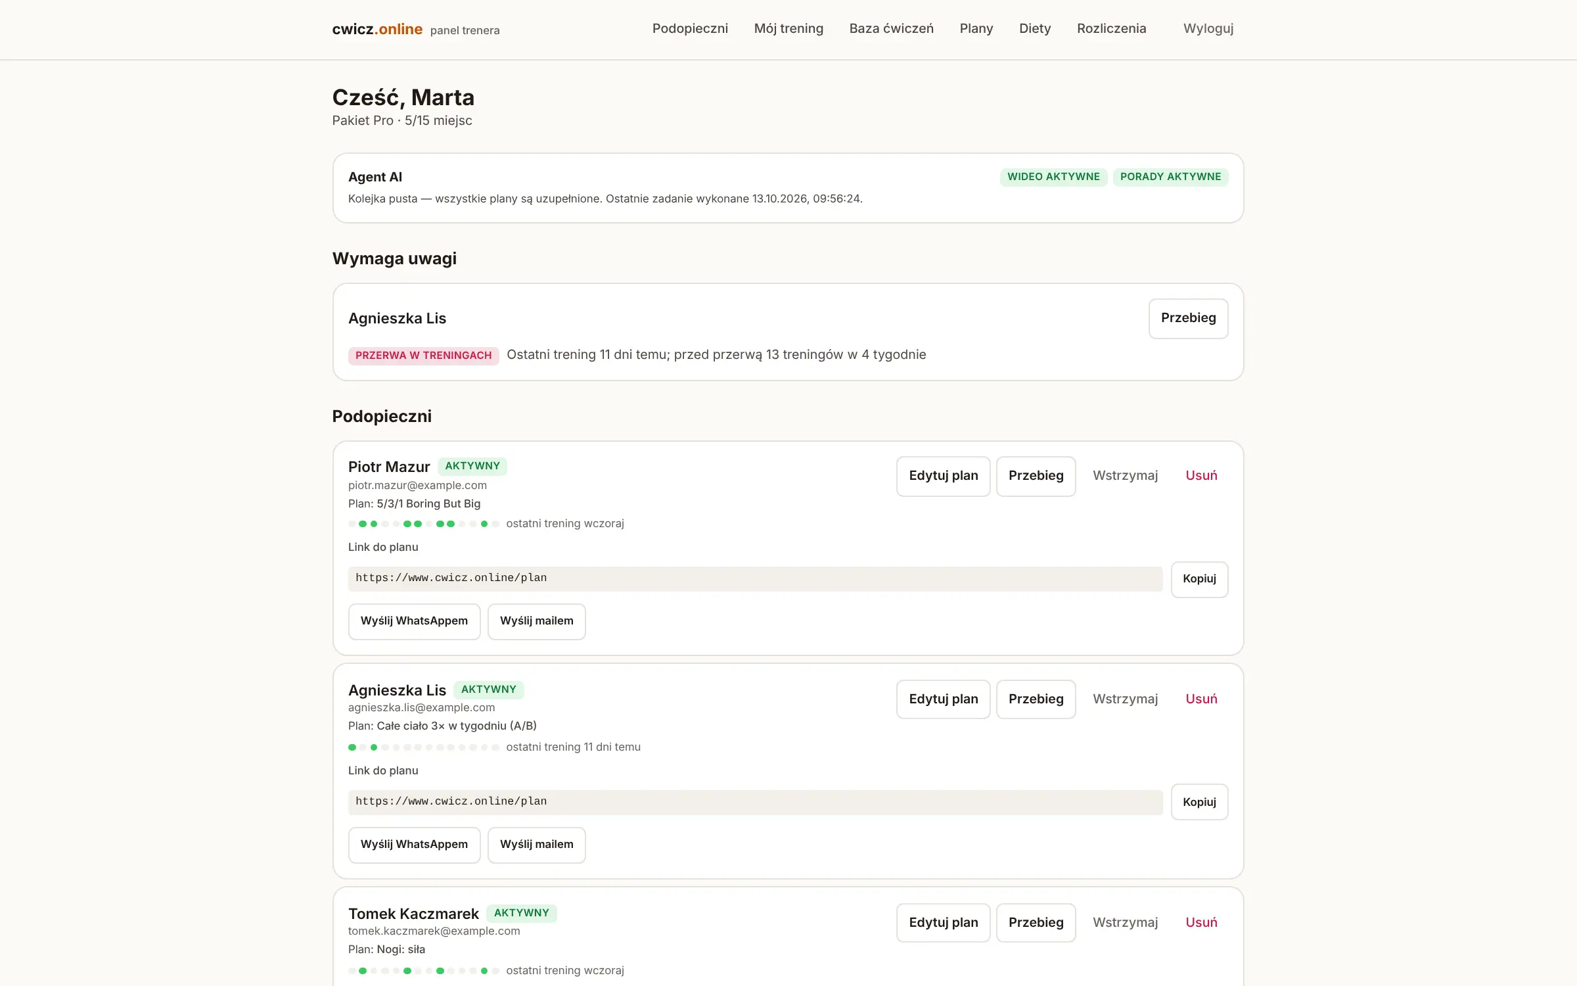Image resolution: width=1577 pixels, height=986 pixels.
Task: Select the Plany nav item
Action: [x=976, y=28]
